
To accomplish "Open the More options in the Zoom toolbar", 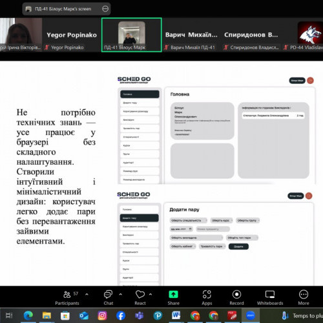I will [x=304, y=298].
